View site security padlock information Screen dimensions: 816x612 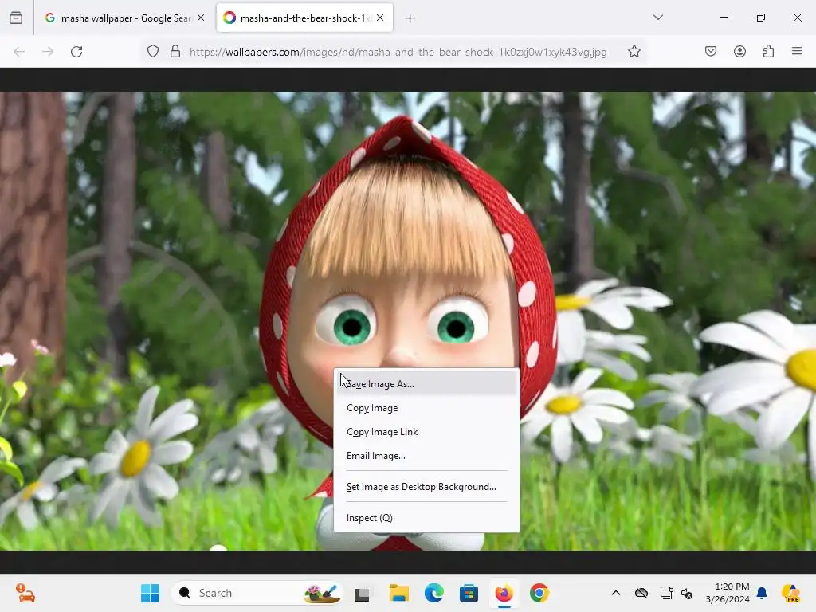point(175,52)
